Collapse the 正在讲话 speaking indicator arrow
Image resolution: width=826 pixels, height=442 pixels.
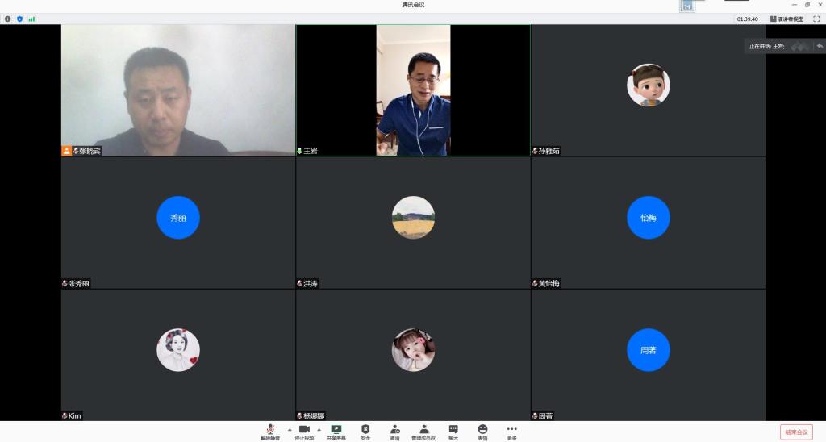tap(820, 46)
